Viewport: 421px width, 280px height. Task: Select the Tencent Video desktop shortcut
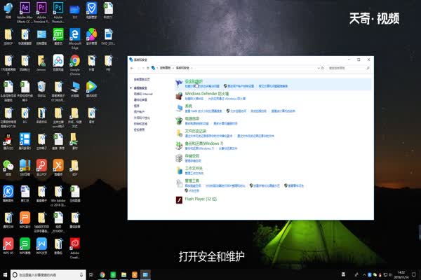(91, 89)
